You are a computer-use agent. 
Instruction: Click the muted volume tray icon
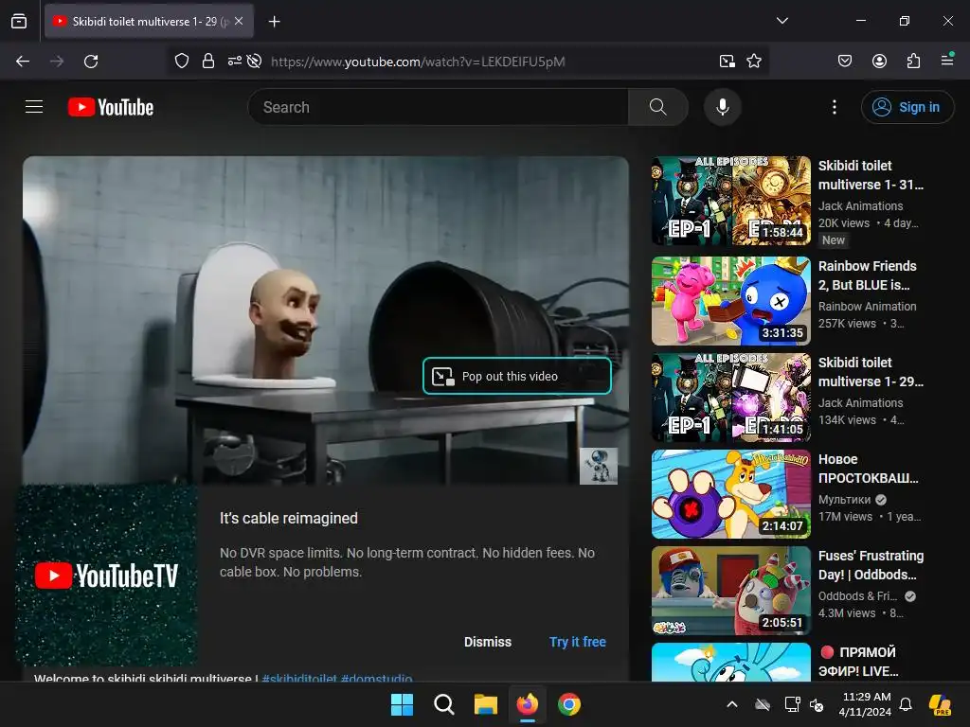[817, 704]
